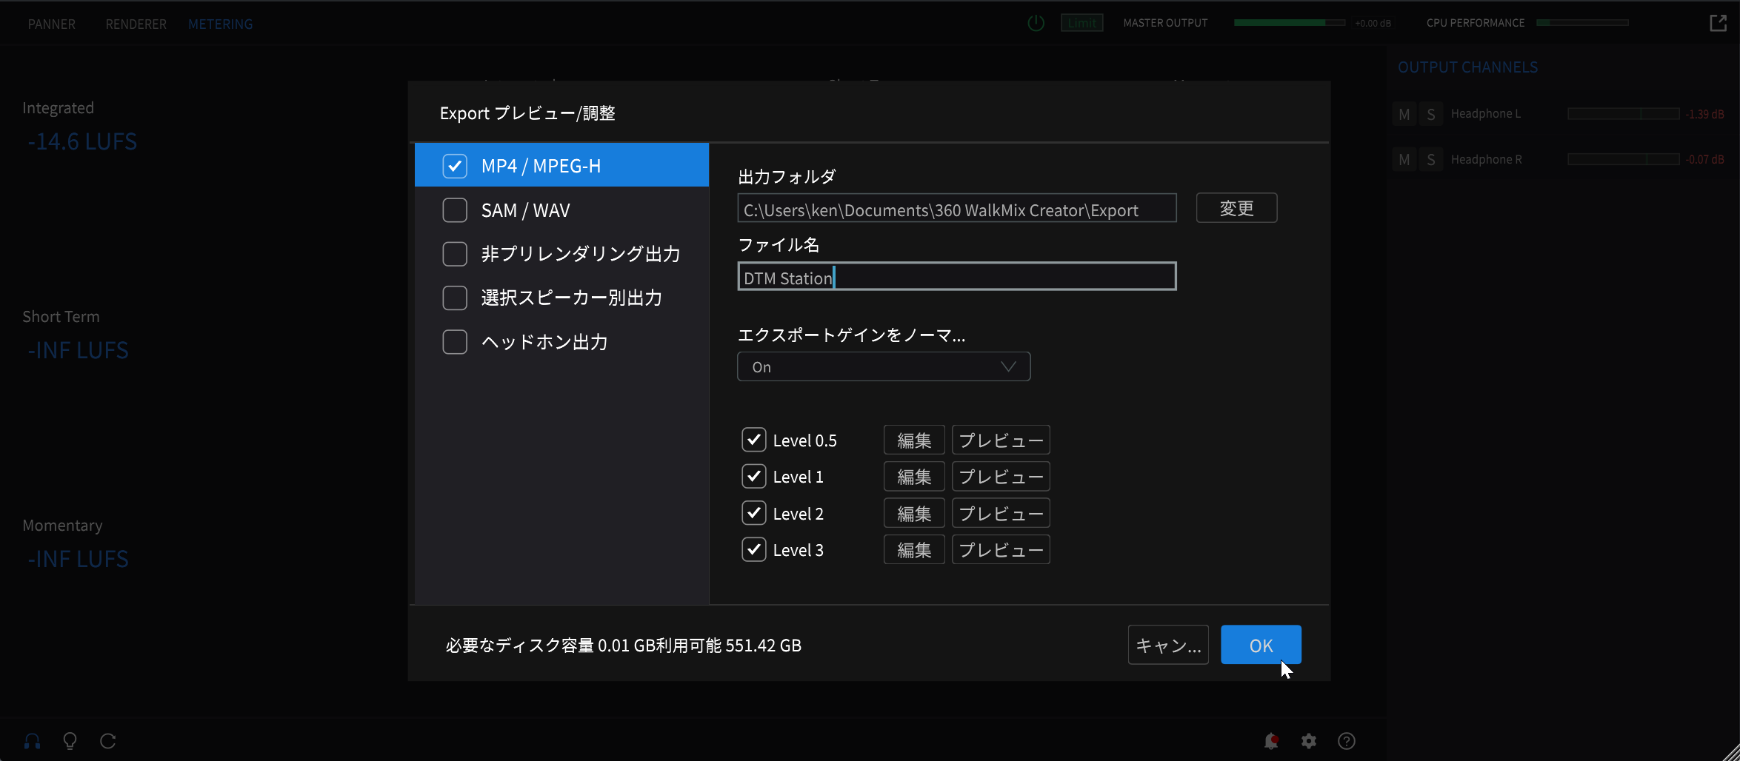Uncheck the MP4 / MPEG-H checkbox

click(455, 166)
